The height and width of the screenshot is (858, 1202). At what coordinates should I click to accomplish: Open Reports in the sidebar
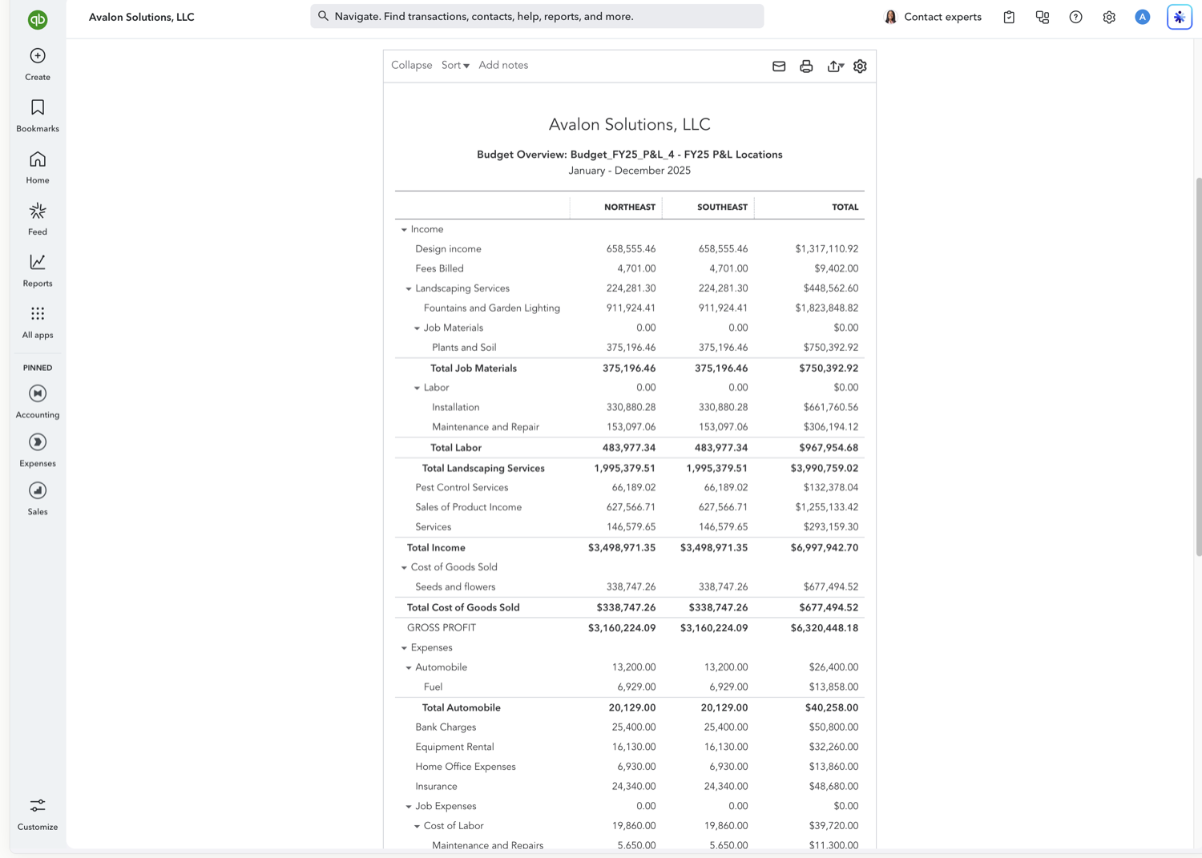pyautogui.click(x=38, y=271)
